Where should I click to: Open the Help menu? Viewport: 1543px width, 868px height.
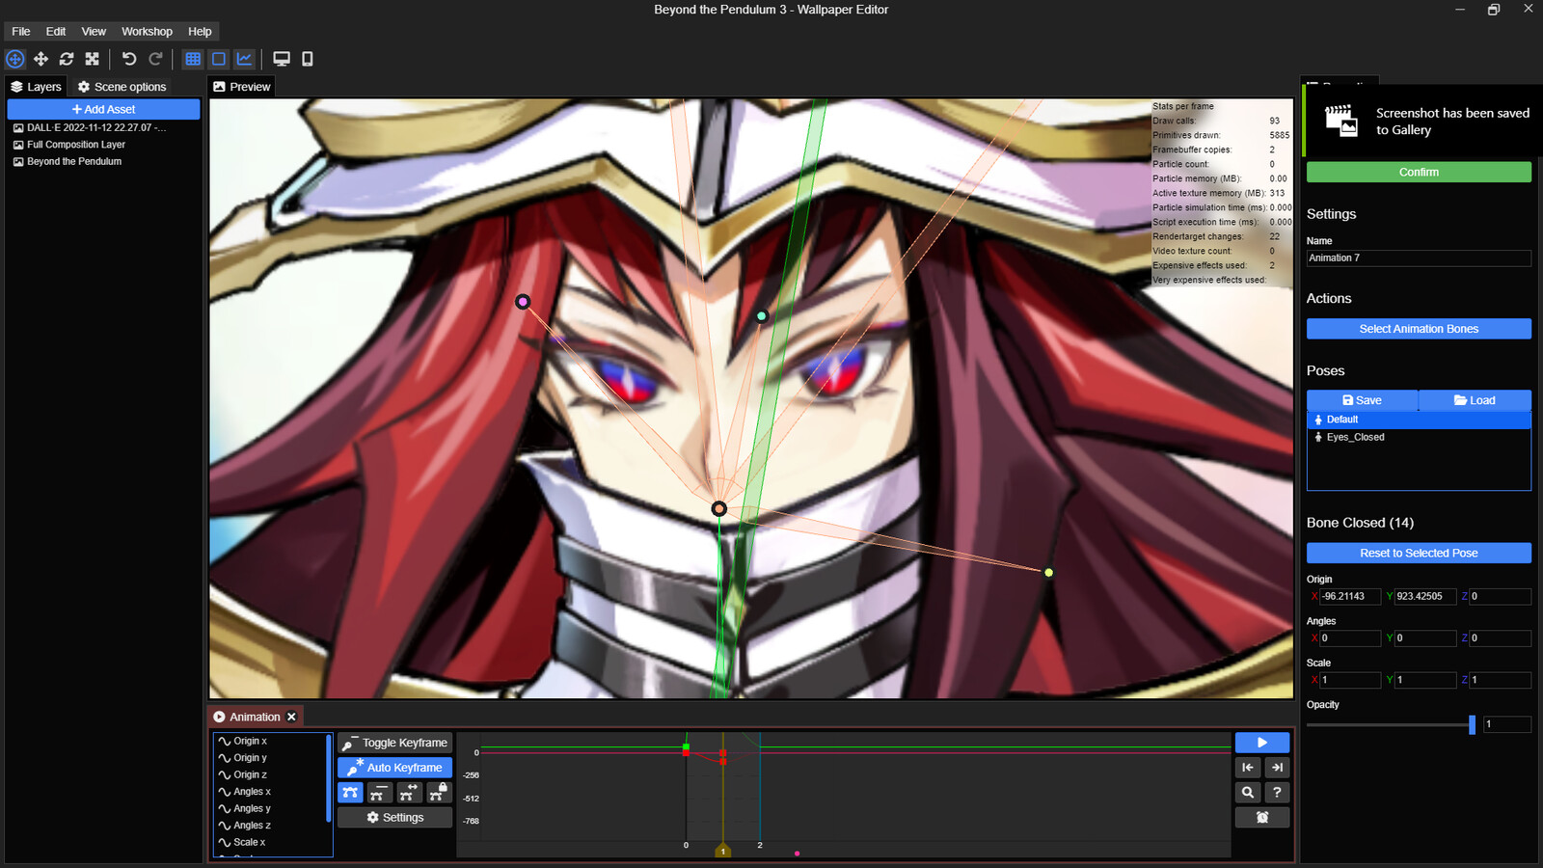tap(200, 32)
